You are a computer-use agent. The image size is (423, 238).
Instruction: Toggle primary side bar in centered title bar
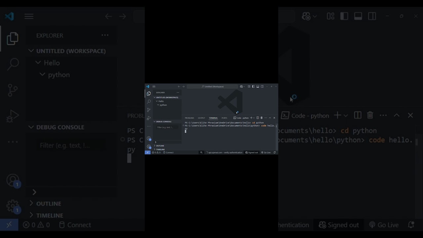coord(253,87)
